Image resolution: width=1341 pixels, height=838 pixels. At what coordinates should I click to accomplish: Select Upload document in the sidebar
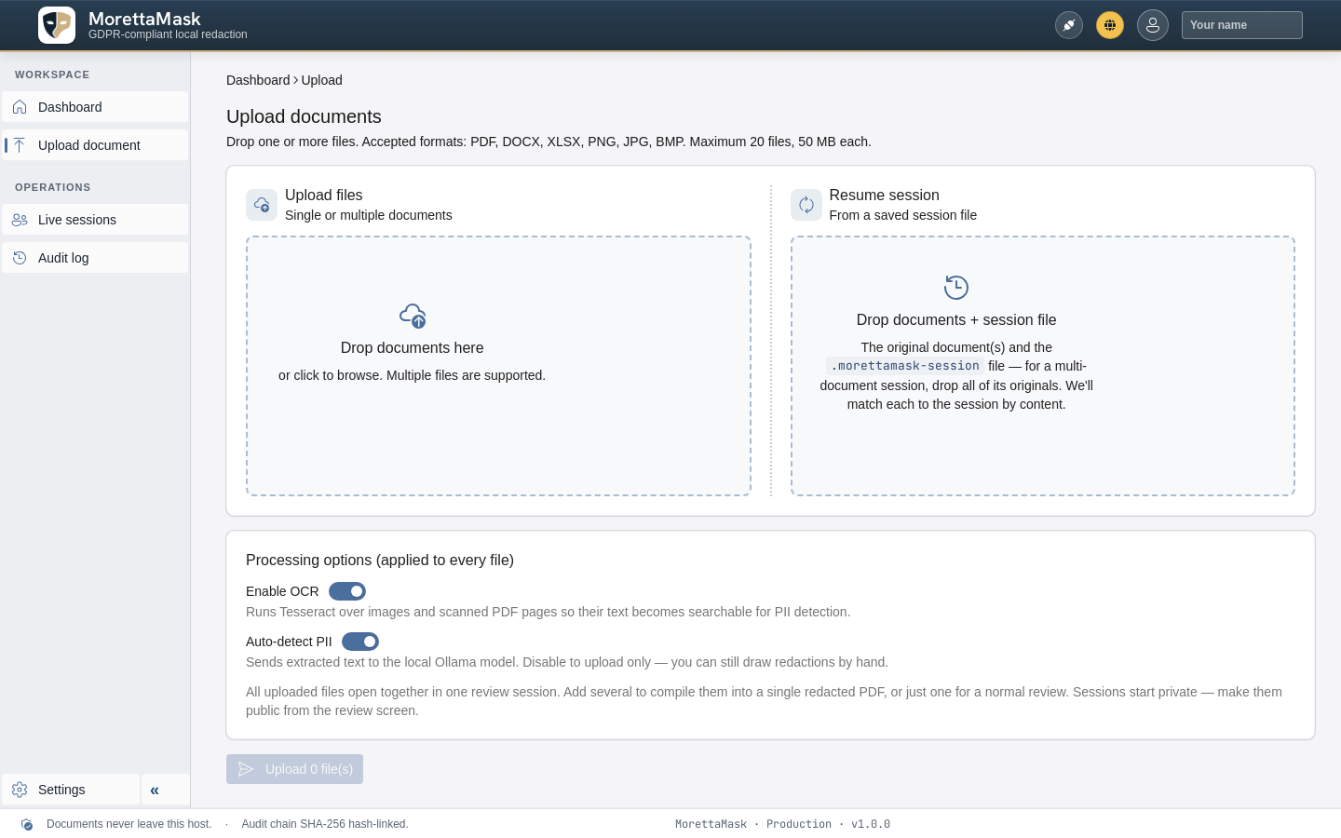pos(95,145)
